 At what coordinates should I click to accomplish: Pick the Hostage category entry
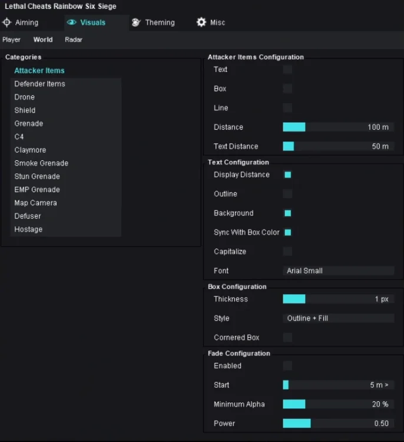pos(28,229)
